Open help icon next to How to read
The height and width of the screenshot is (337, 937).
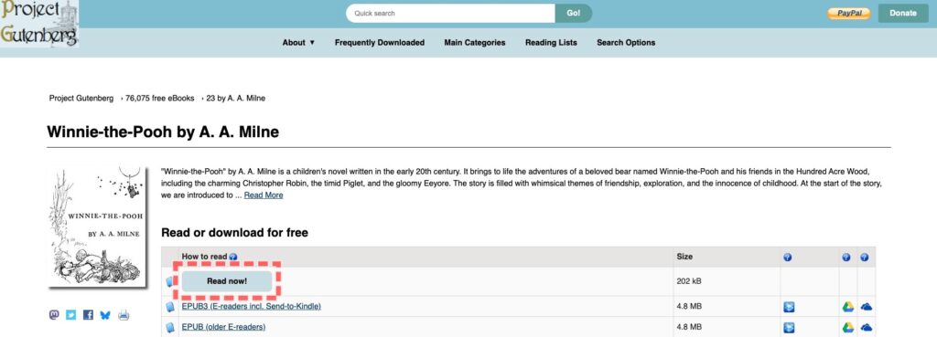[233, 257]
